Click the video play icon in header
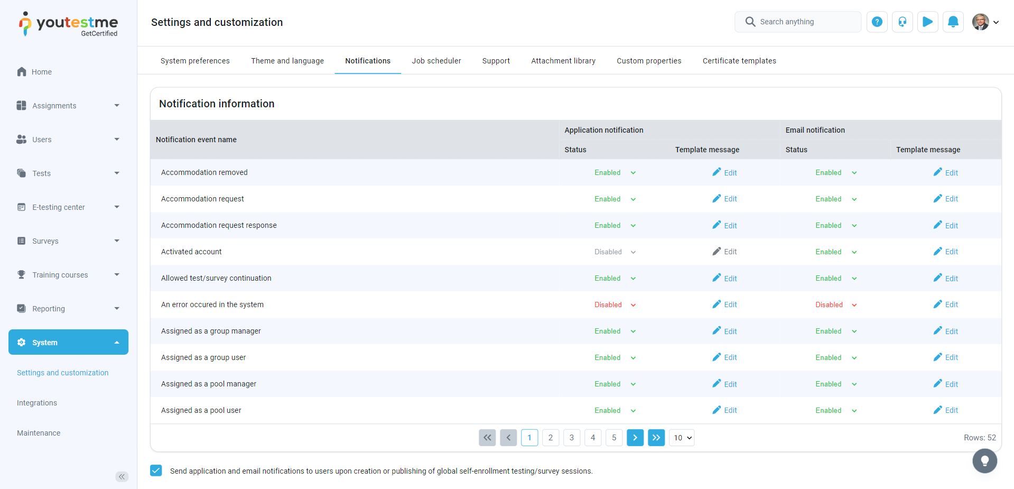1014x489 pixels. click(927, 22)
